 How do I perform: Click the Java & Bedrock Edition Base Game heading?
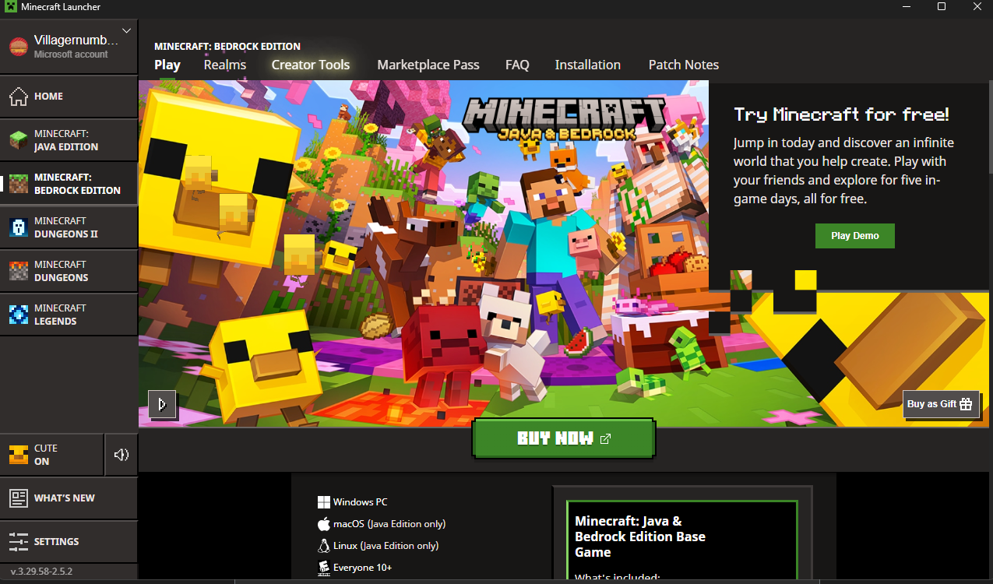tap(640, 537)
